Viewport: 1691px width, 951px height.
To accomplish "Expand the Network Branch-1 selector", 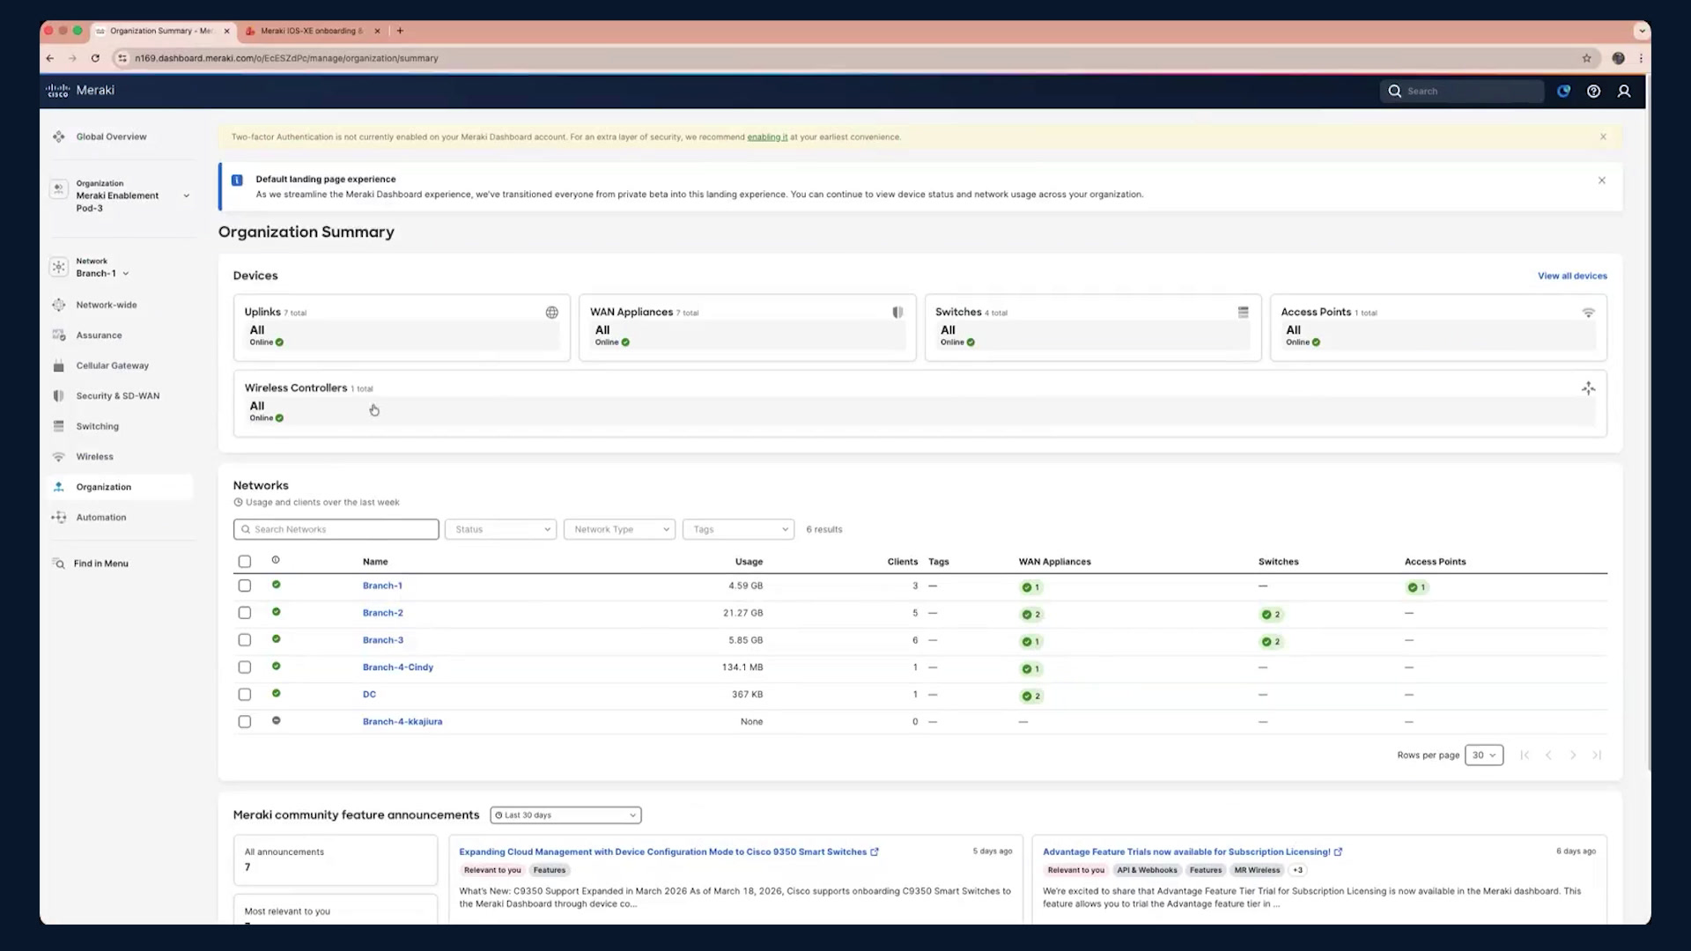I will click(x=92, y=268).
